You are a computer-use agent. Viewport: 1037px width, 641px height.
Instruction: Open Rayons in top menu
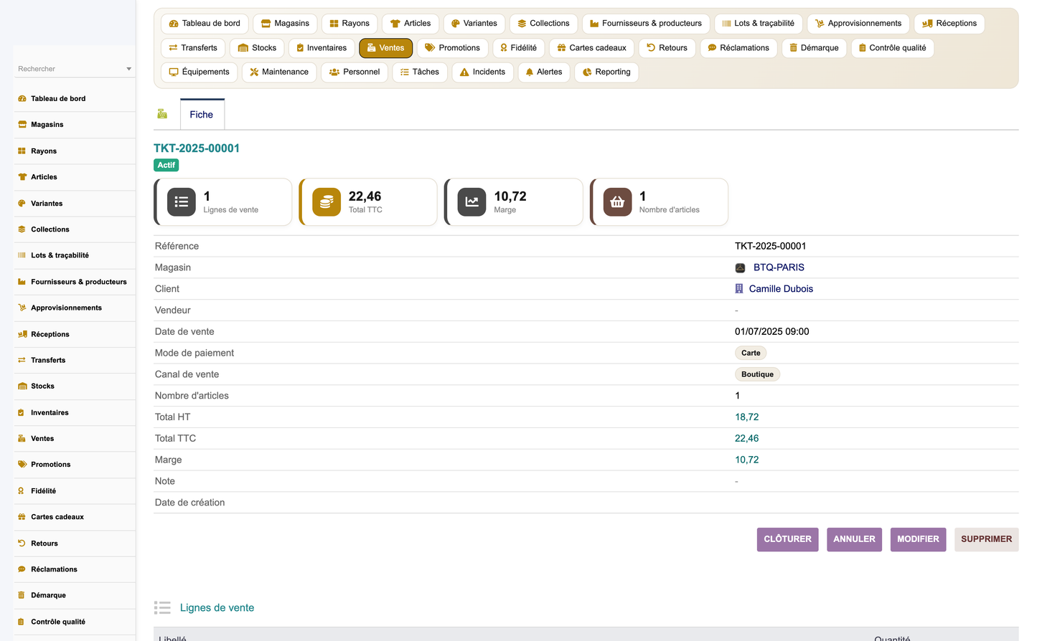[x=349, y=24]
